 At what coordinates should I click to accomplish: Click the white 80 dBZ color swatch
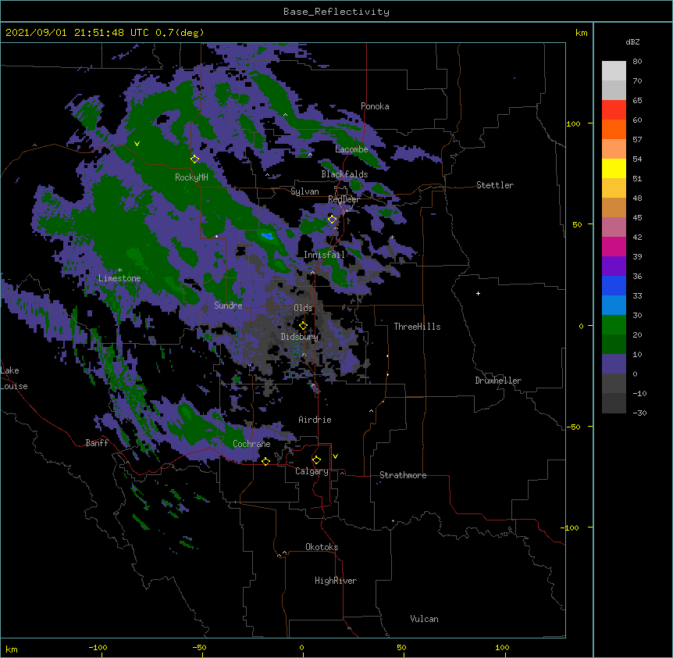[614, 70]
